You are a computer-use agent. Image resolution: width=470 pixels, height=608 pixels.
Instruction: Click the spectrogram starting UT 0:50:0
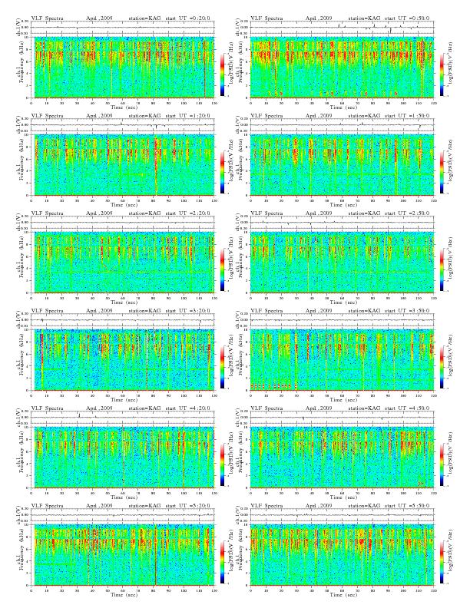[342, 67]
